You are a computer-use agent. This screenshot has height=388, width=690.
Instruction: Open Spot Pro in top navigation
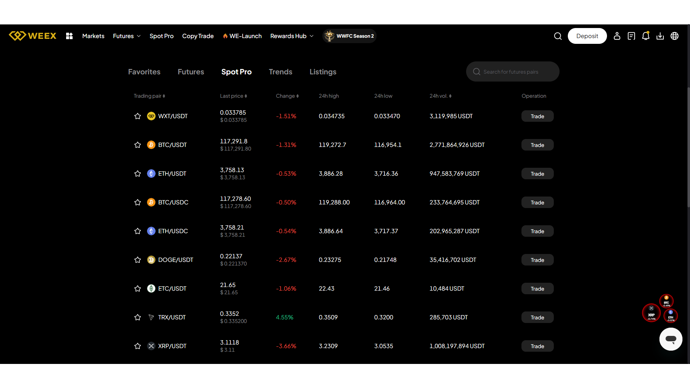(x=161, y=36)
